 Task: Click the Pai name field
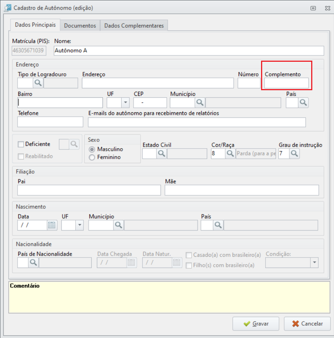[89, 190]
